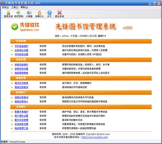Open the 帮助(H) menu

click(x=24, y=7)
